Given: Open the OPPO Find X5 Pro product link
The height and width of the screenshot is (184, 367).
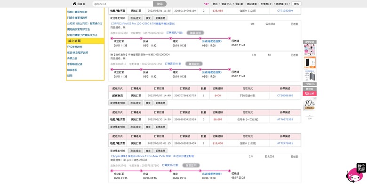Looking at the screenshot, I should click(x=143, y=24).
